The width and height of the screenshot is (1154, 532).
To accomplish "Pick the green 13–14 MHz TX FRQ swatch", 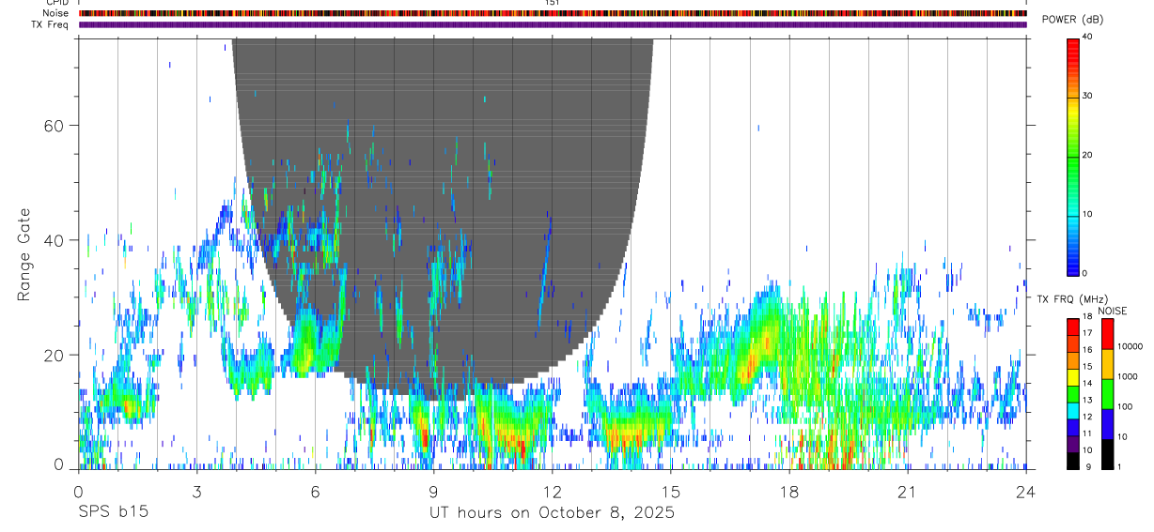I will pyautogui.click(x=1073, y=393).
